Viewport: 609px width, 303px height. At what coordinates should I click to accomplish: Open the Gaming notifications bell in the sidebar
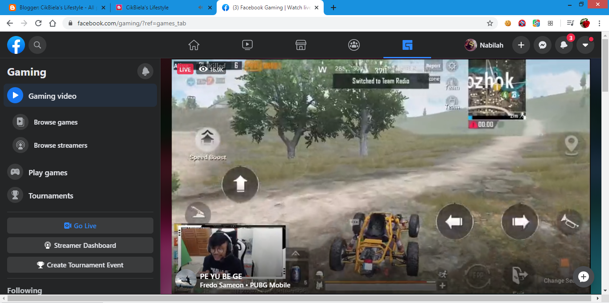[x=145, y=71]
